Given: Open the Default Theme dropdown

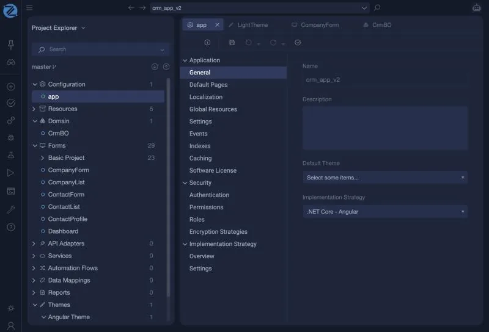Looking at the screenshot, I should (x=385, y=178).
